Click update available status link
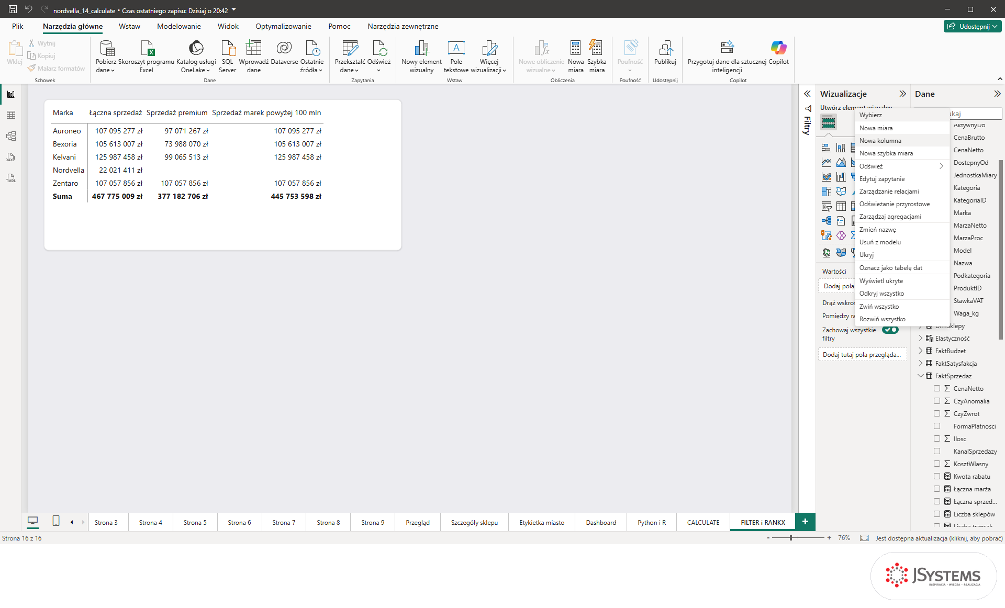Screen dimensions: 1005x608 click(939, 538)
